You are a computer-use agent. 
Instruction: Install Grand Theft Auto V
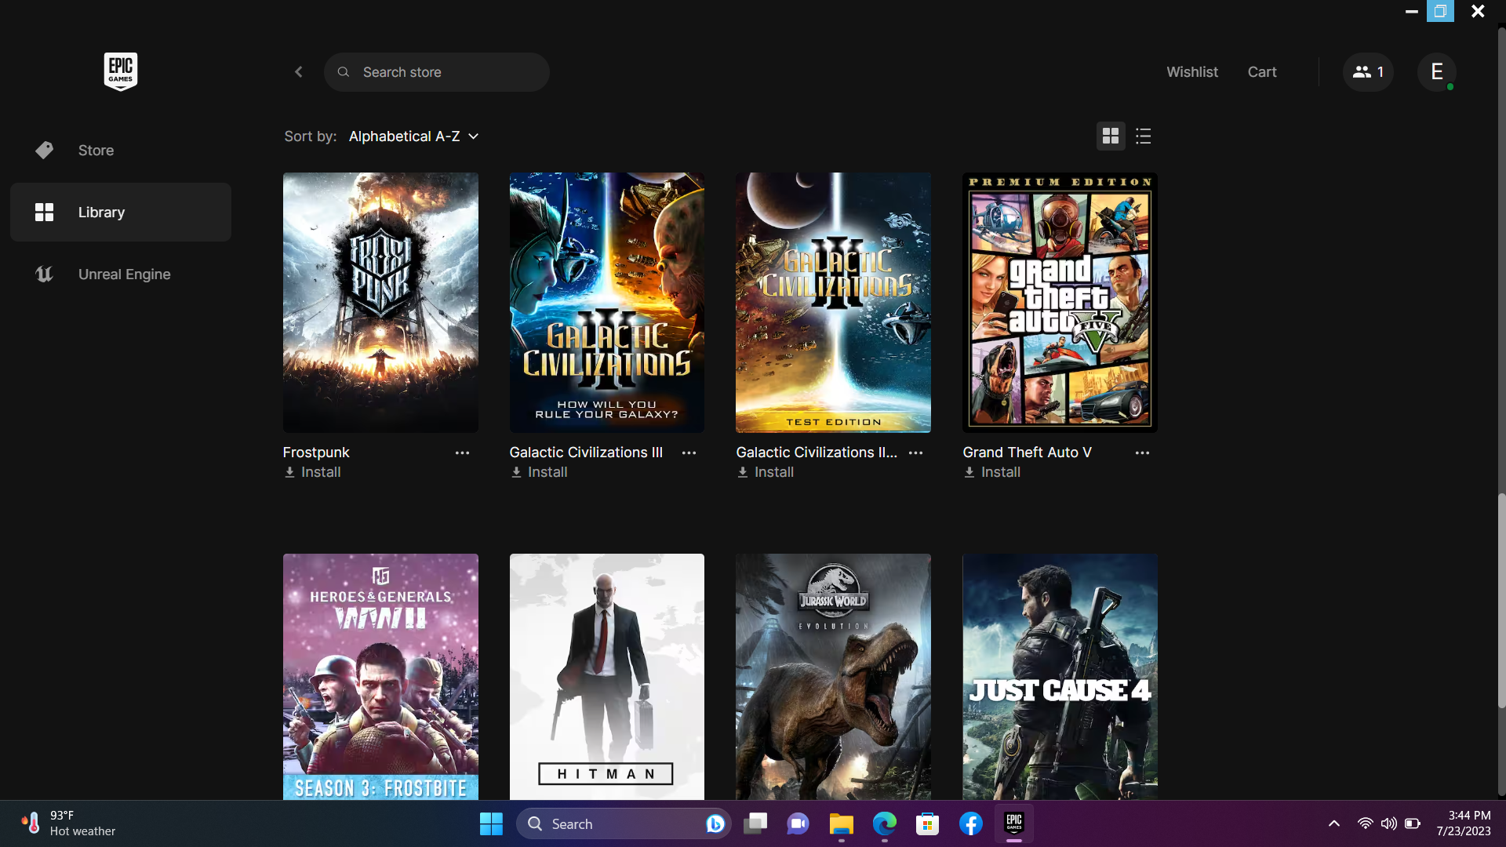[x=991, y=471]
